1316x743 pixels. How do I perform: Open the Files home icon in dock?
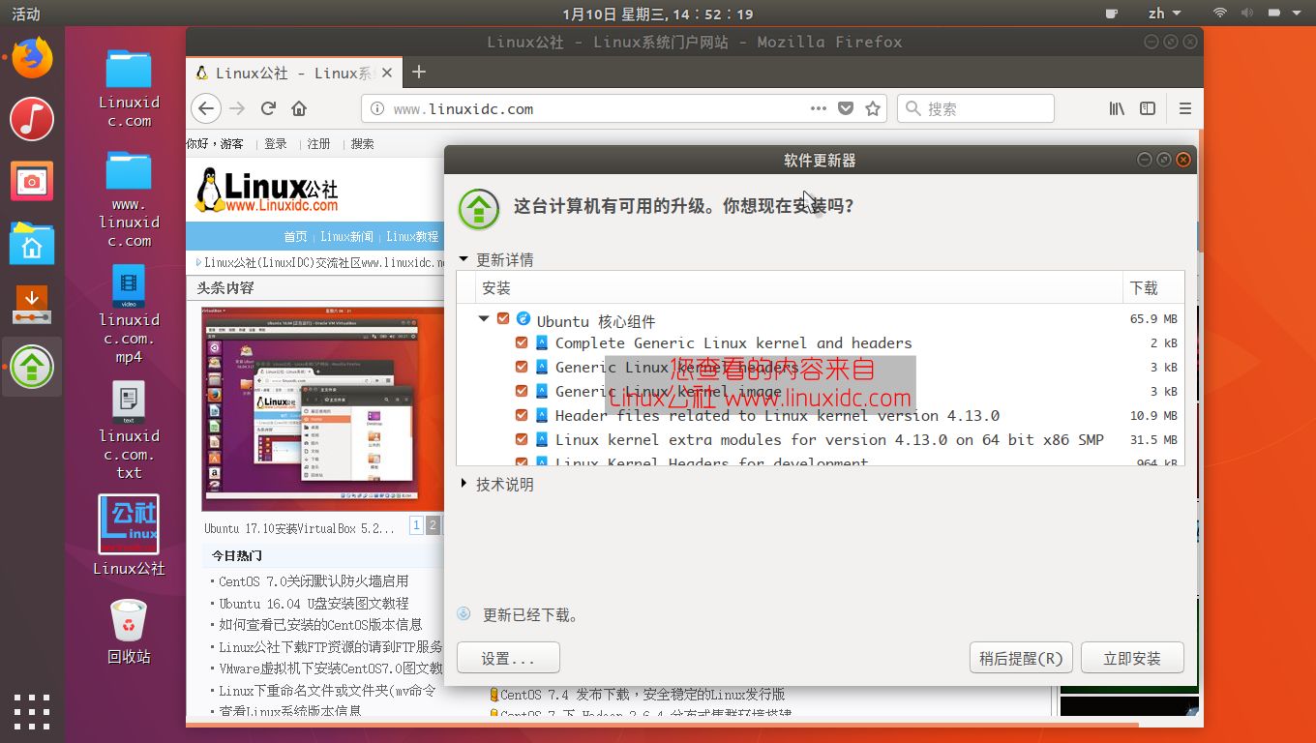[x=32, y=243]
